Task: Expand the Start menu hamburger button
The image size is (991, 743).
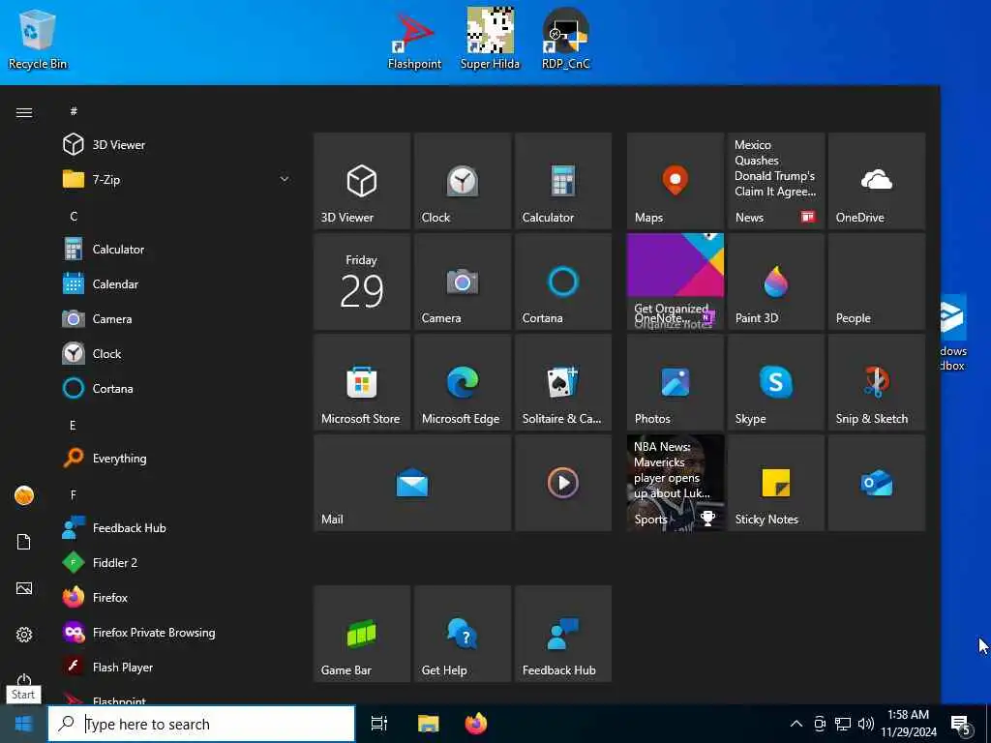Action: coord(24,112)
